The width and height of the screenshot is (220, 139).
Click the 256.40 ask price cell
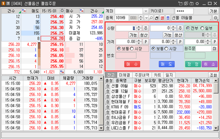[53, 17]
